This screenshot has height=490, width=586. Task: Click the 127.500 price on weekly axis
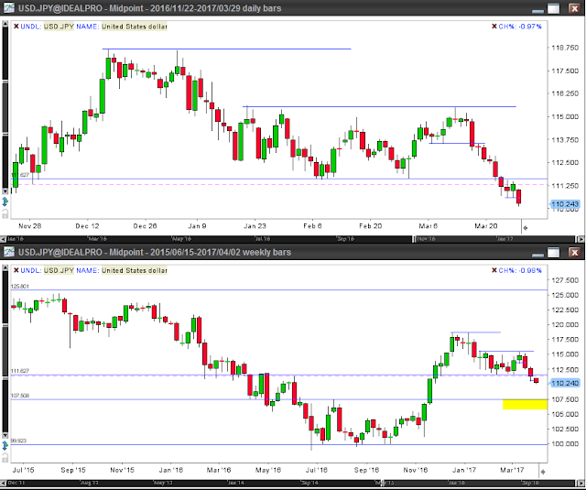click(565, 280)
